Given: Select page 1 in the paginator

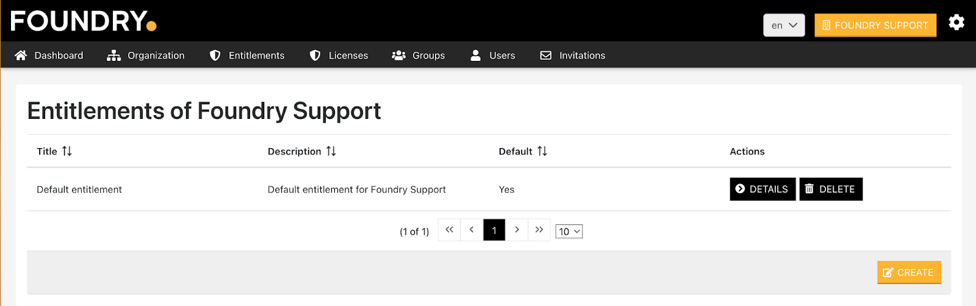Looking at the screenshot, I should (494, 230).
